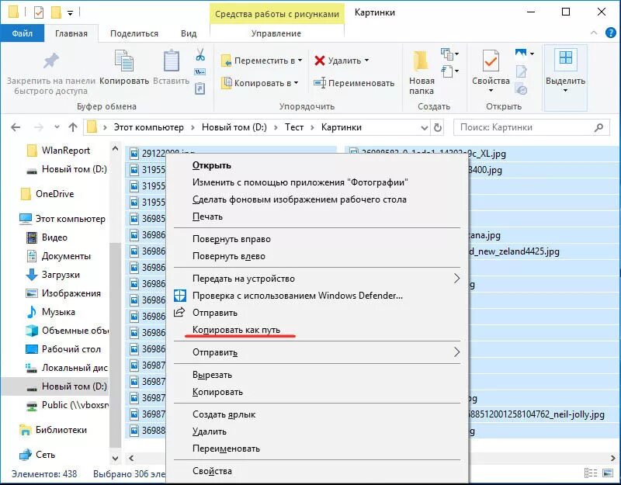Click the Up one level arrow
Screen dimensions: 621x485
coord(73,127)
